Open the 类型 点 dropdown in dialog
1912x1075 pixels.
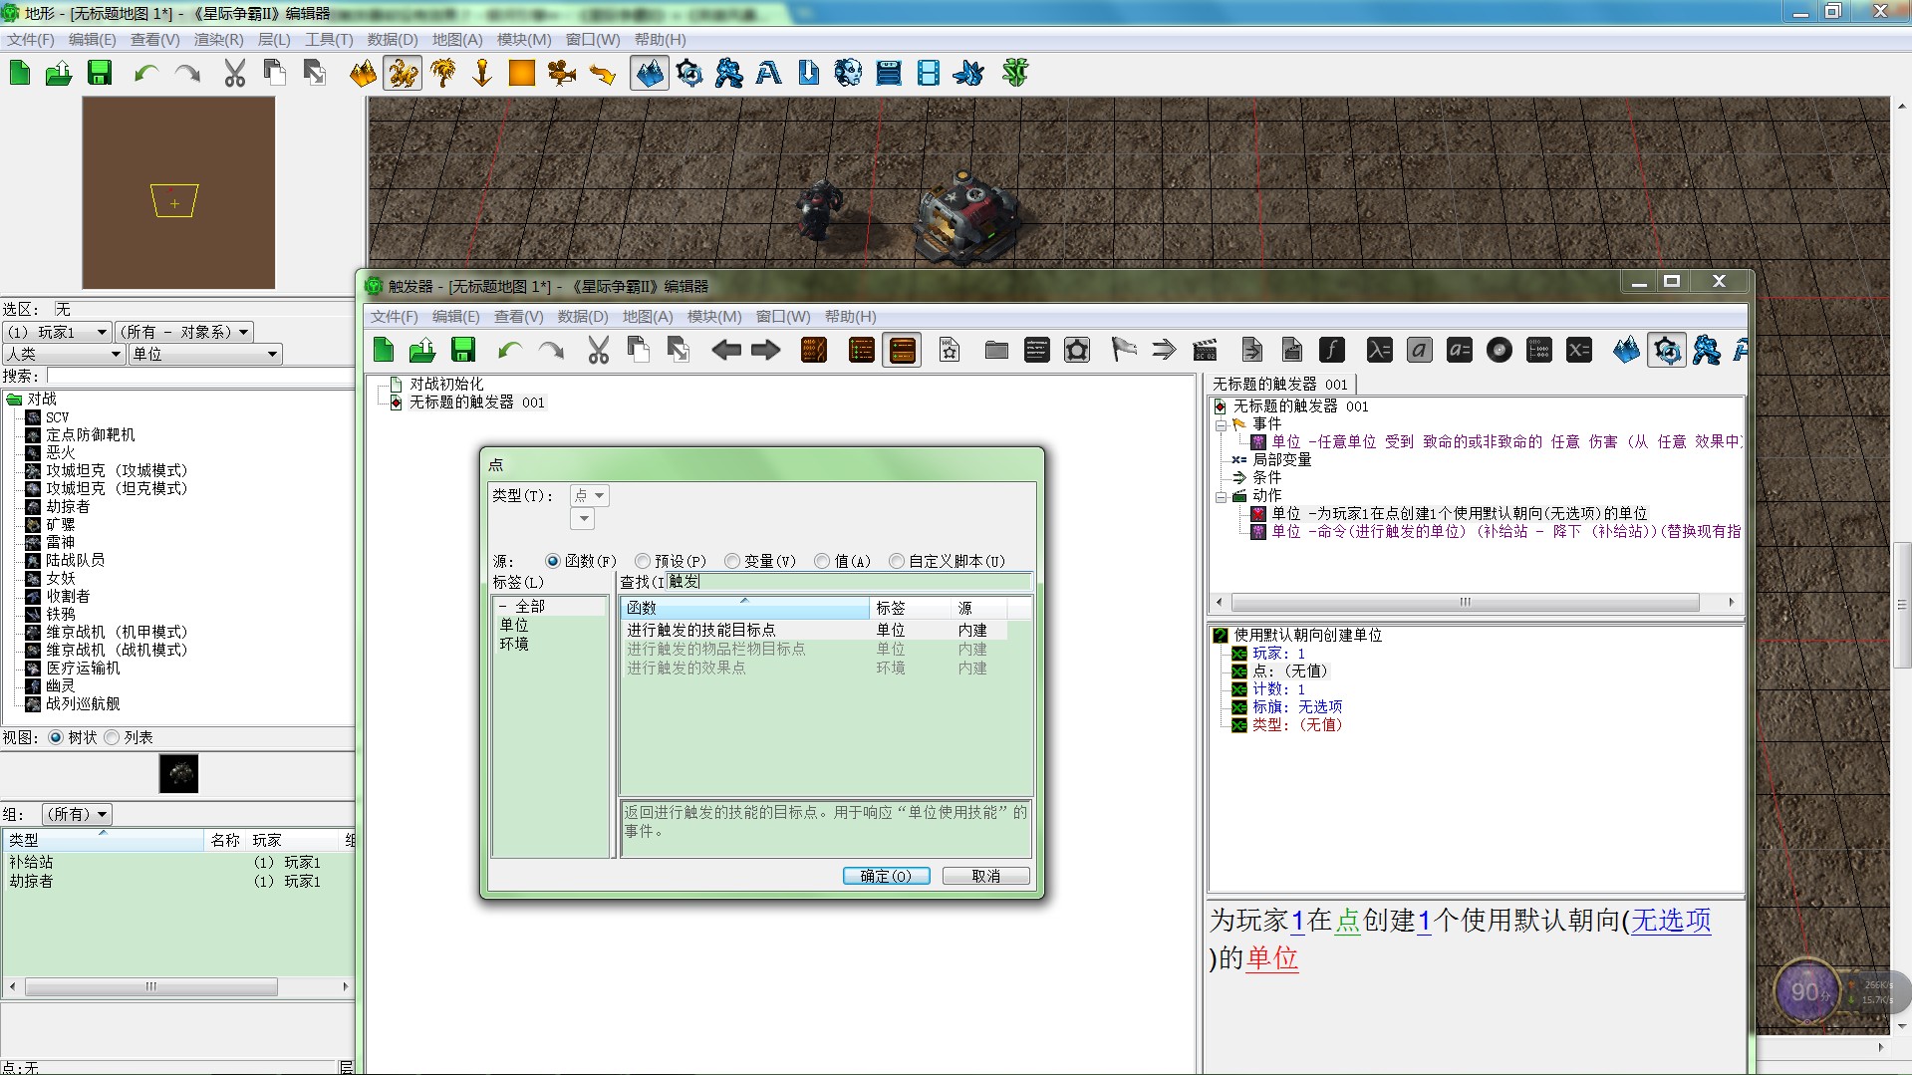590,495
